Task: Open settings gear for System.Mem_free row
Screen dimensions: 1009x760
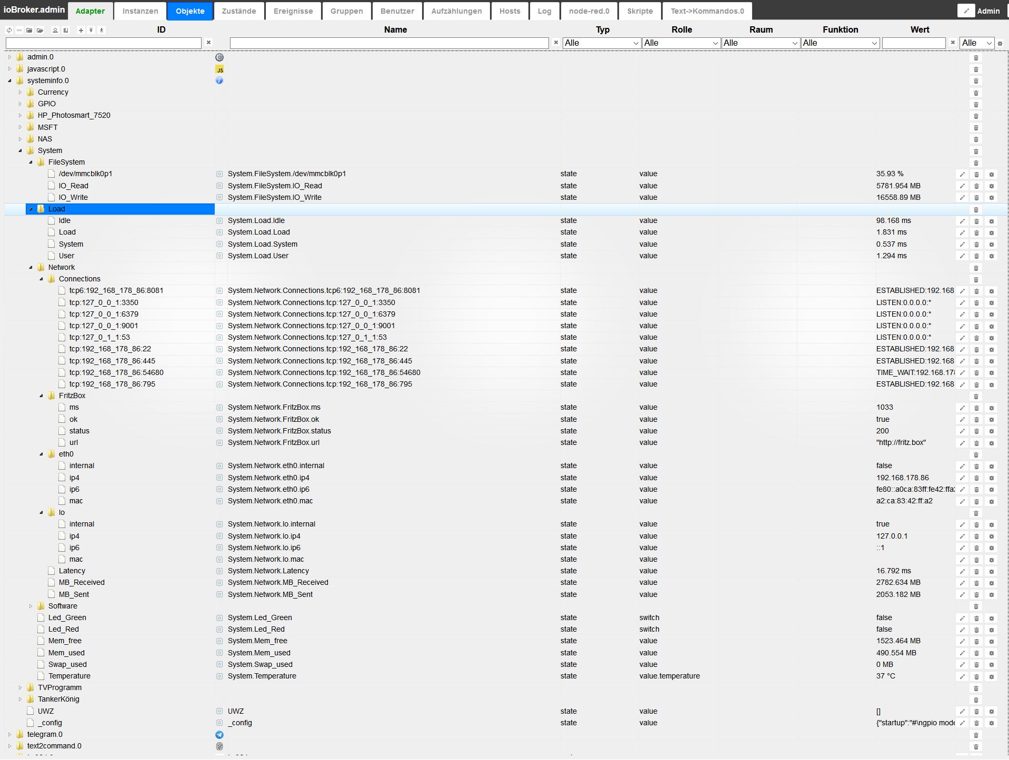Action: point(992,641)
